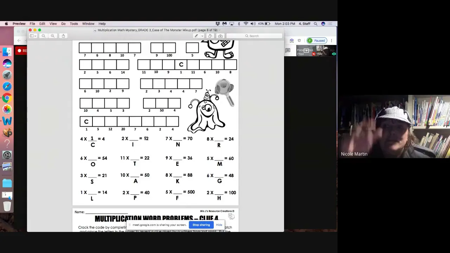Screen dimensions: 450x253
Task: Open System Preferences gear in Dock
Action: [x=7, y=155]
